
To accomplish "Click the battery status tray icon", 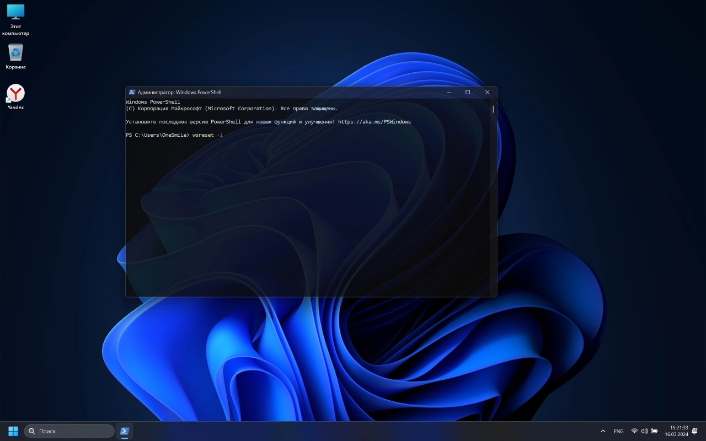I will pos(654,431).
